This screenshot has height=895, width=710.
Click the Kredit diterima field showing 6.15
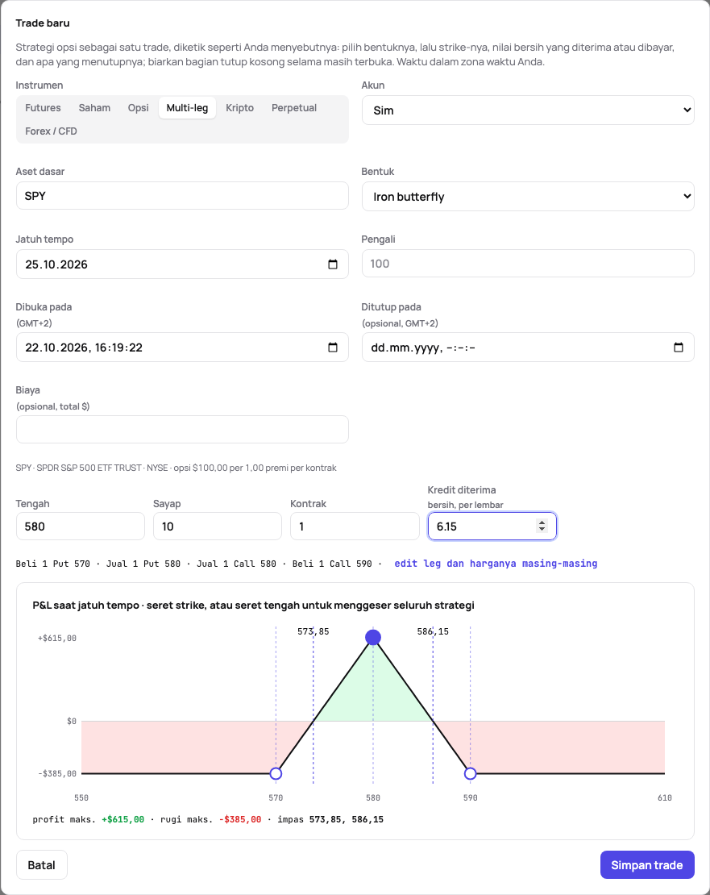pyautogui.click(x=492, y=527)
